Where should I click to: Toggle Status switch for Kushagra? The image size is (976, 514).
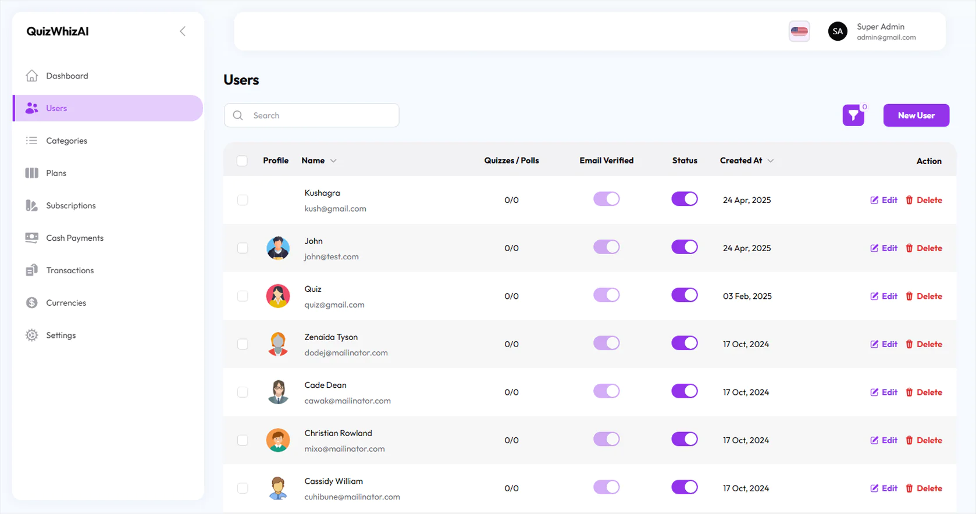684,199
